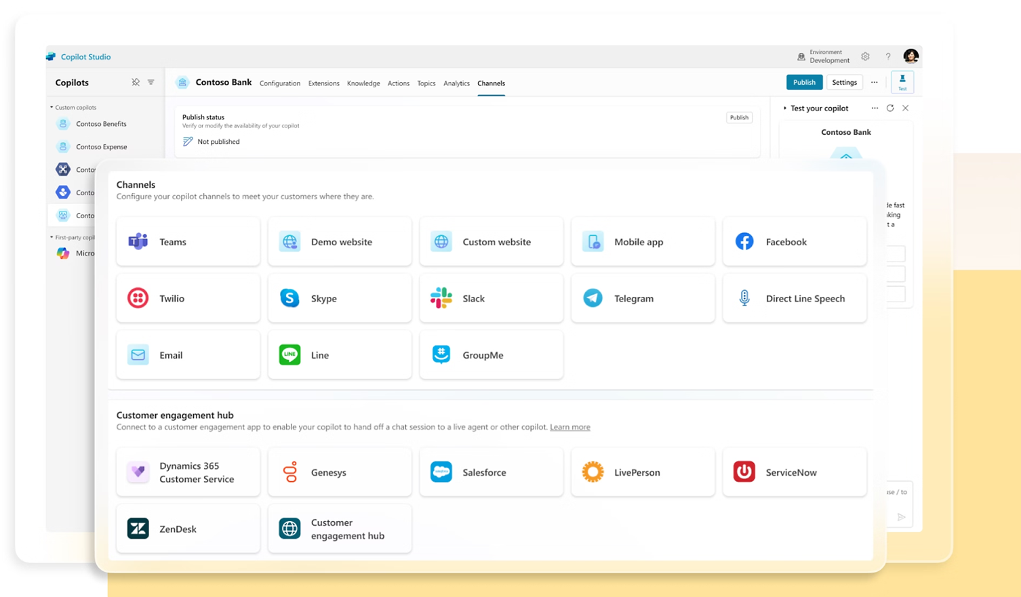Open the Customer engagement hub globe icon
The width and height of the screenshot is (1021, 597).
click(289, 529)
